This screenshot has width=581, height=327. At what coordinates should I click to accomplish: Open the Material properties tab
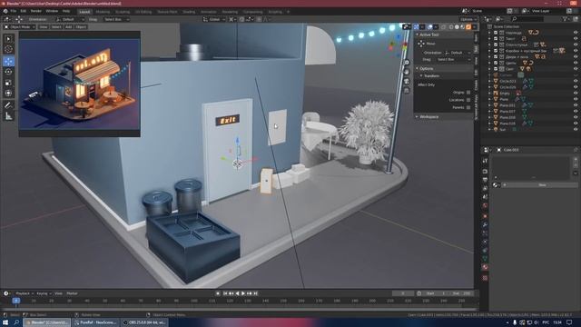(485, 267)
